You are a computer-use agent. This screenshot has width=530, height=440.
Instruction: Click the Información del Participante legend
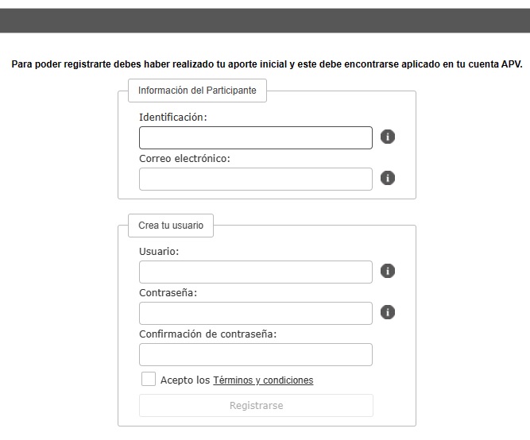[x=197, y=91]
